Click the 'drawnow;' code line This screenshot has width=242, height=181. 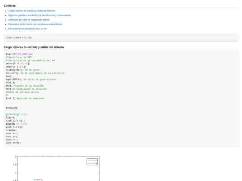pos(11,130)
